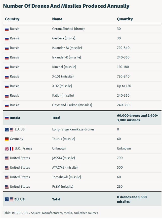The height and width of the screenshot is (219, 162).
Task: Select the Iskander-M (missile) name cell
Action: (67, 48)
